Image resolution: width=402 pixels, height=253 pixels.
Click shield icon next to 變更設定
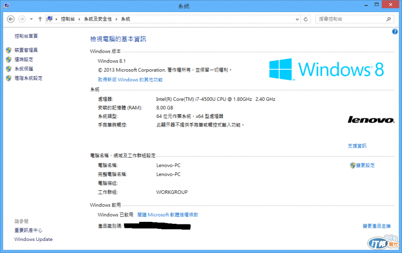[x=353, y=166]
